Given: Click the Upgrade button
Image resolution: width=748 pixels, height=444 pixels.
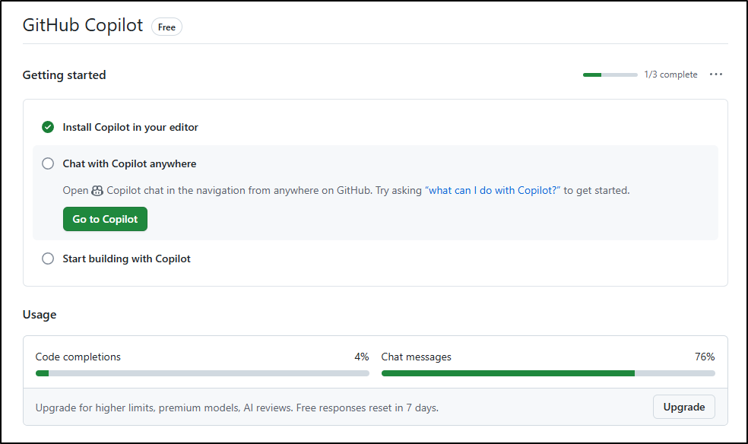Looking at the screenshot, I should 683,407.
